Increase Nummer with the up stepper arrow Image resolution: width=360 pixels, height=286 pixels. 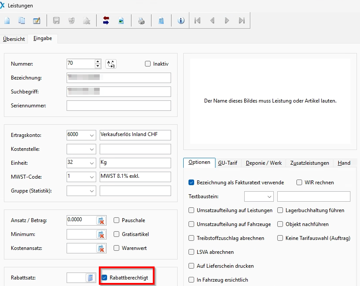pyautogui.click(x=98, y=61)
